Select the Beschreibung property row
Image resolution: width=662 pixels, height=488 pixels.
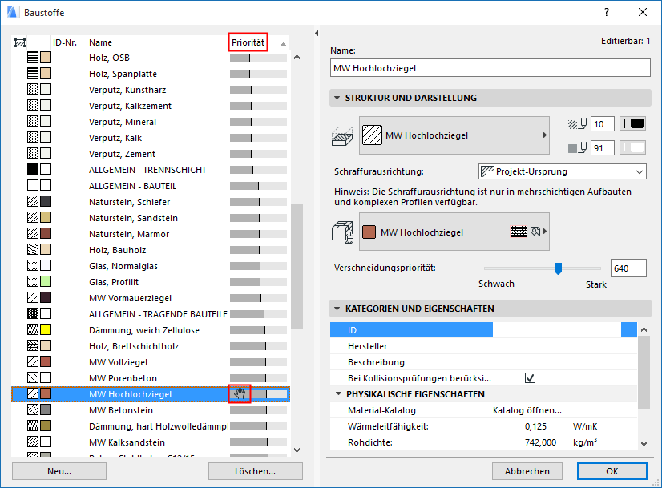coord(483,361)
